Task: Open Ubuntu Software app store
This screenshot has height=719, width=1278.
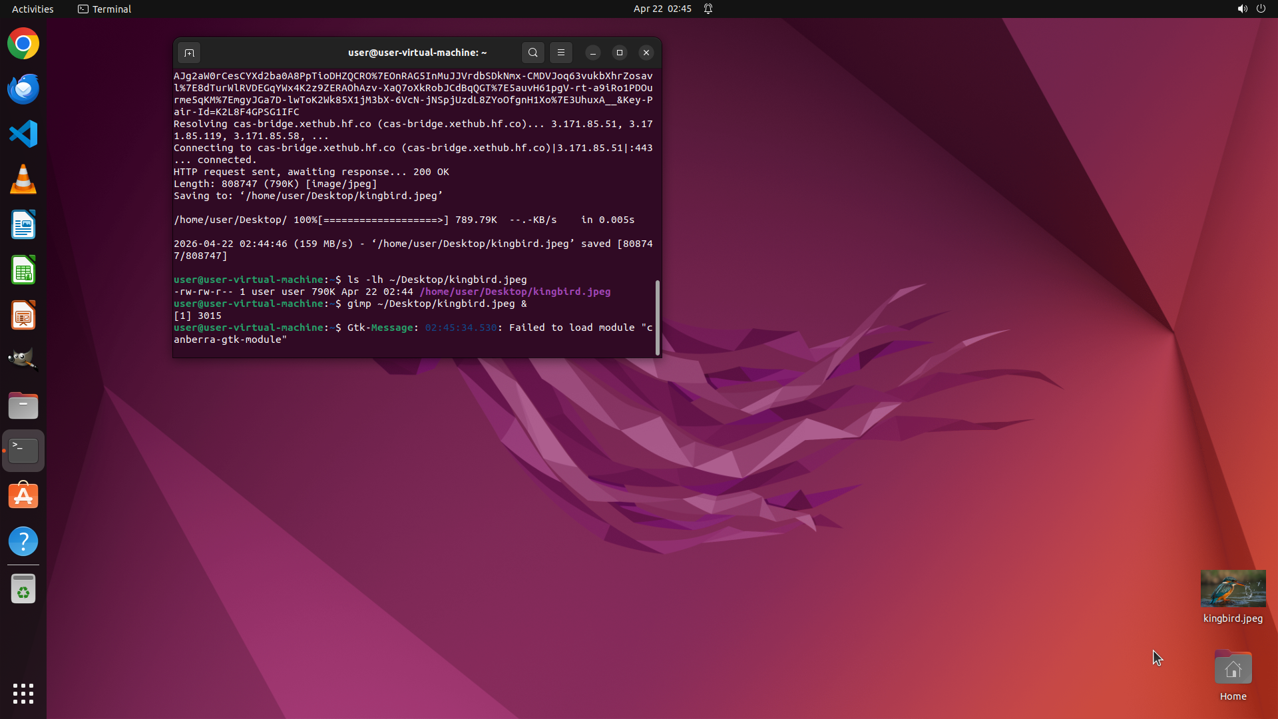Action: point(23,496)
